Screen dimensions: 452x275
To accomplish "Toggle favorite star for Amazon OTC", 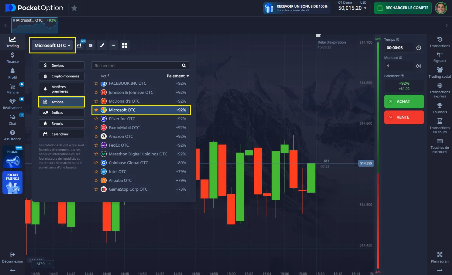I will click(x=96, y=136).
